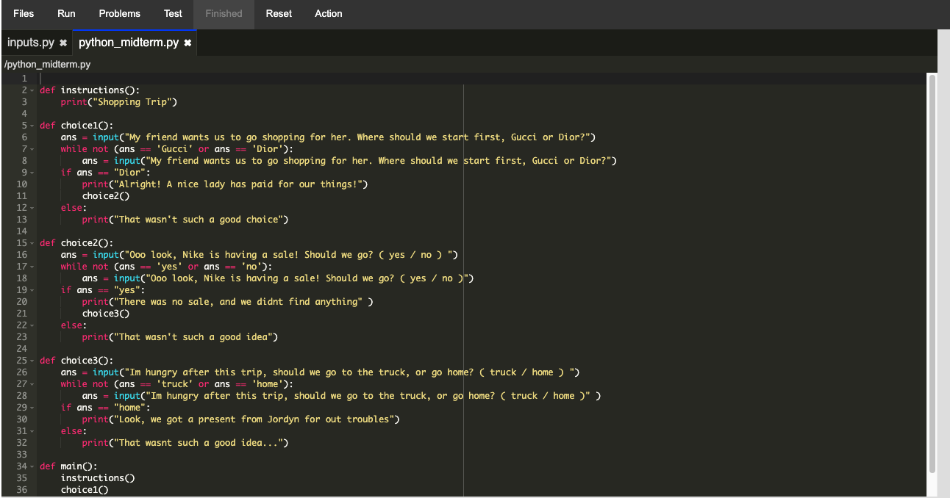Screen dimensions: 950x498
Task: Click the Run menu item
Action: coord(66,14)
